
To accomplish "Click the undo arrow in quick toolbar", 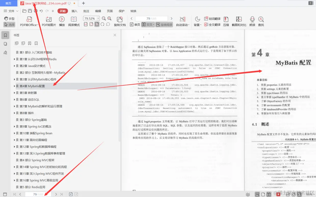I will pos(41,11).
